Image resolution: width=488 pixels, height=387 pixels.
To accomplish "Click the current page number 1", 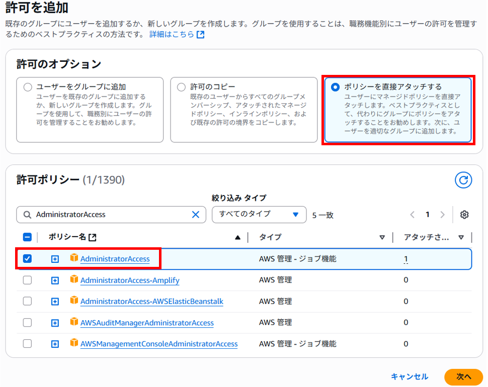I will pos(427,215).
